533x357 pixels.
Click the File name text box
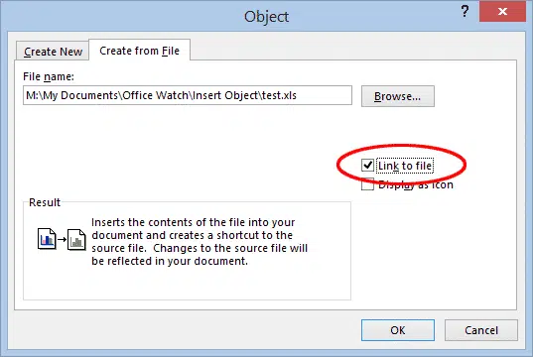(x=188, y=95)
